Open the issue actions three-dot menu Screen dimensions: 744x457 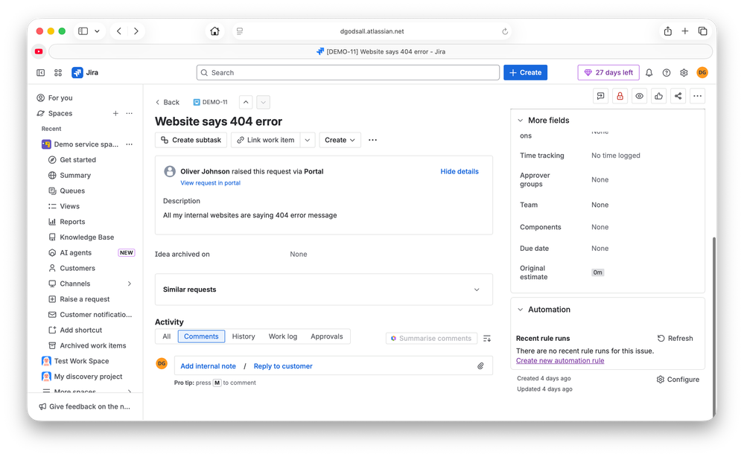click(698, 96)
